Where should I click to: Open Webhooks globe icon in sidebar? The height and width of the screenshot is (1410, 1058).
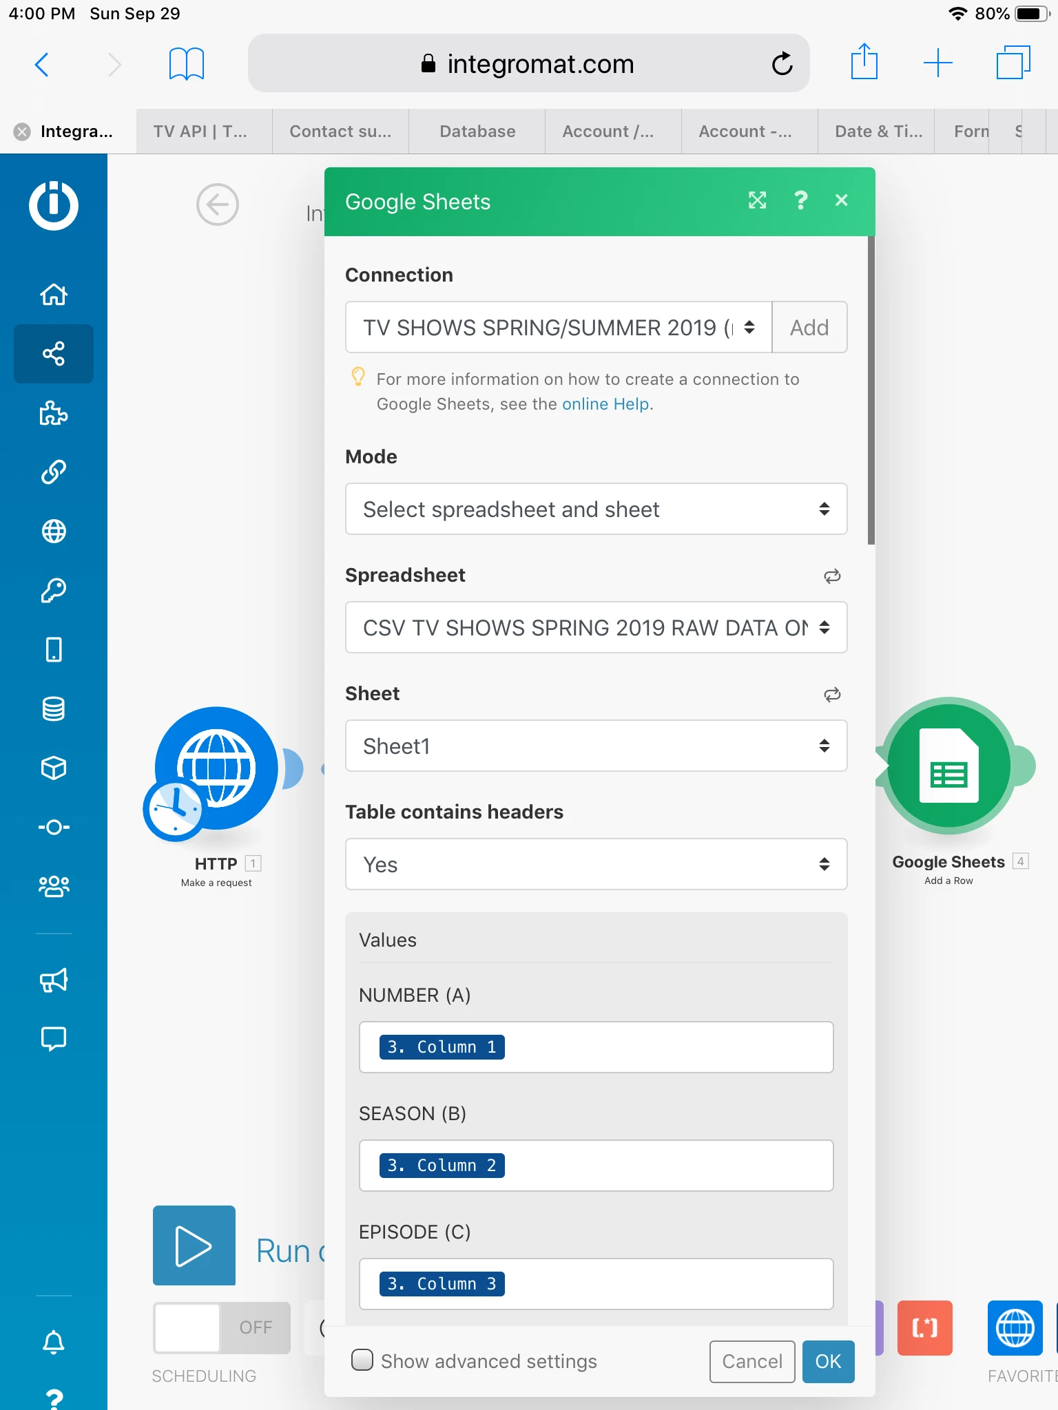(54, 532)
